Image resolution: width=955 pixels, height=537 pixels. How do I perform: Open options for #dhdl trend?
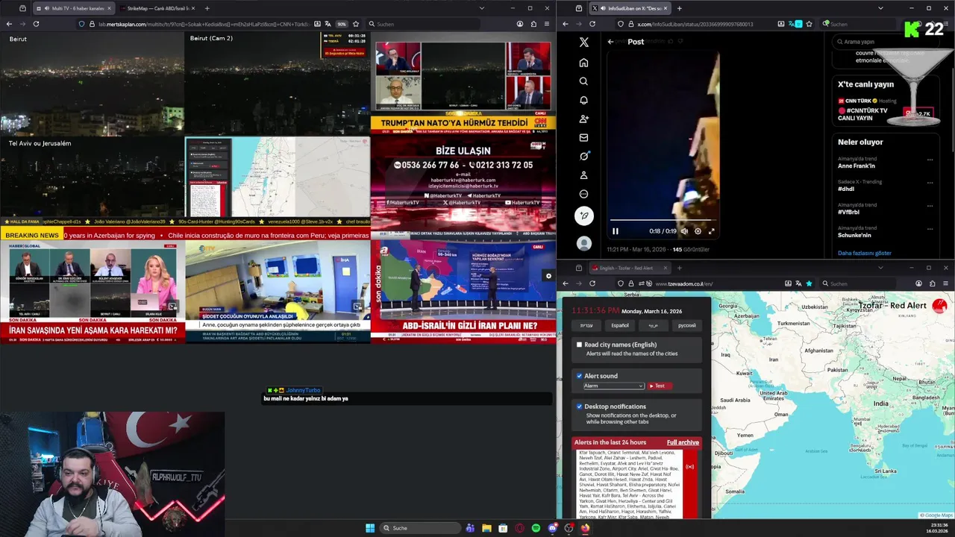tap(930, 183)
